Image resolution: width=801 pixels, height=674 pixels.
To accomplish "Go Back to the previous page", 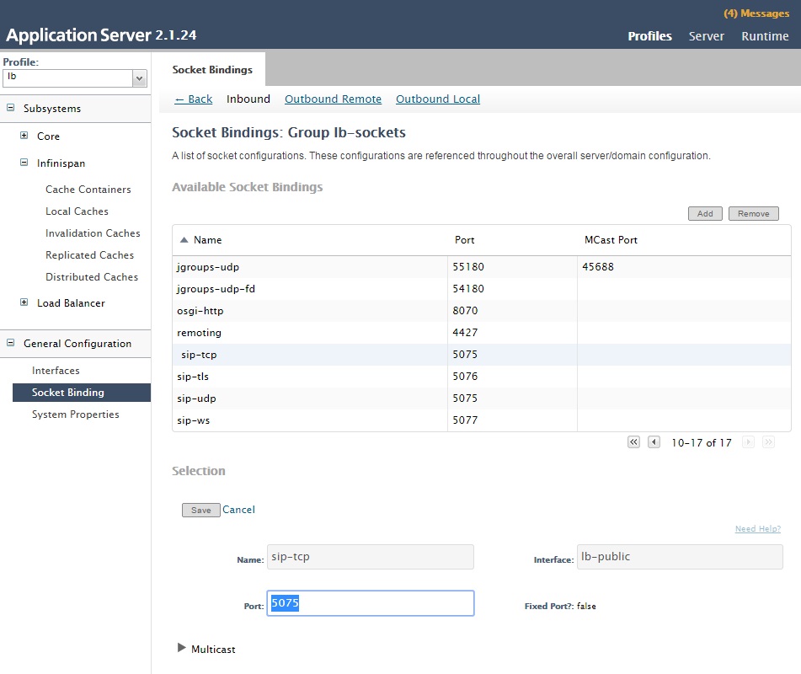I will pyautogui.click(x=193, y=99).
